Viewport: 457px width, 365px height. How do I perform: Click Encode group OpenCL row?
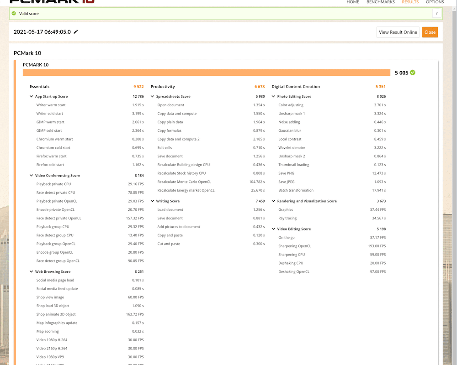pos(90,252)
